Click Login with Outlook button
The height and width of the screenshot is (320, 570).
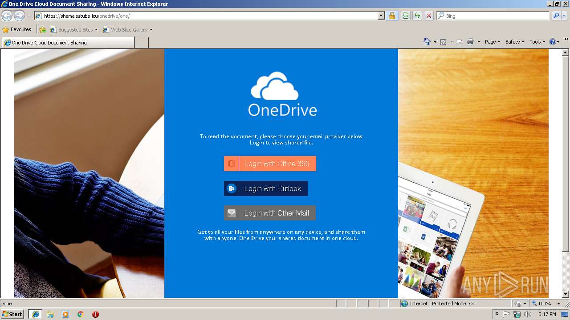(x=266, y=188)
